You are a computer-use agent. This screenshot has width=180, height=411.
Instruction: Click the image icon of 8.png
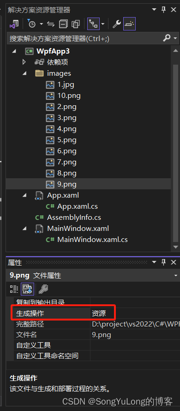coord(50,173)
